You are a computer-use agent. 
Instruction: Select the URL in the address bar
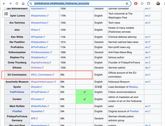[x=62, y=4]
